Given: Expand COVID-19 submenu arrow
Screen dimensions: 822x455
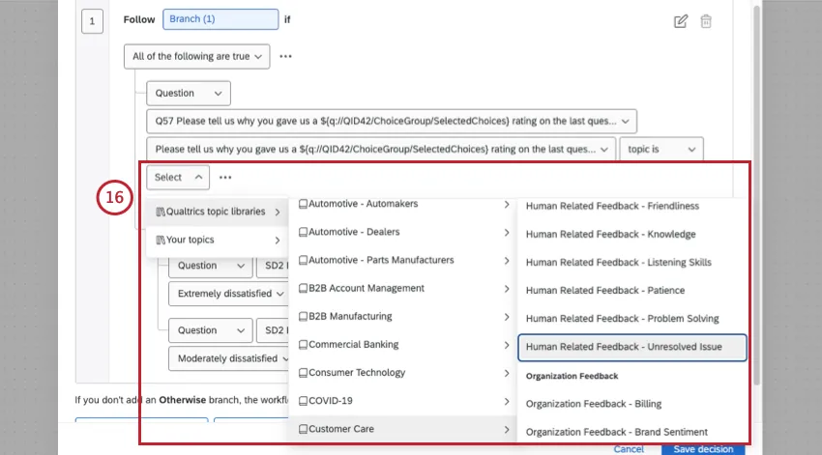Looking at the screenshot, I should [x=507, y=401].
